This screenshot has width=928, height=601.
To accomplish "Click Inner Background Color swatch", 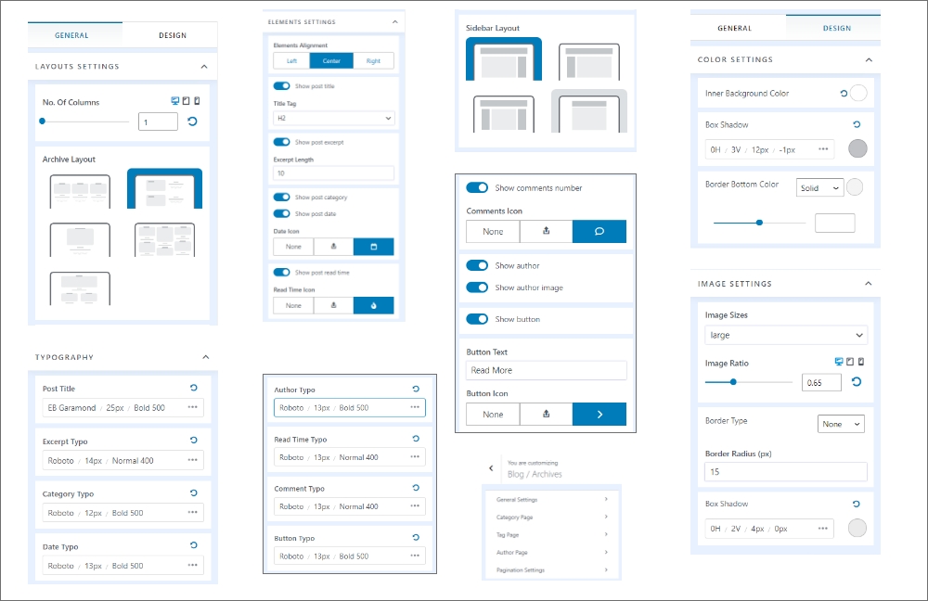I will pos(858,93).
